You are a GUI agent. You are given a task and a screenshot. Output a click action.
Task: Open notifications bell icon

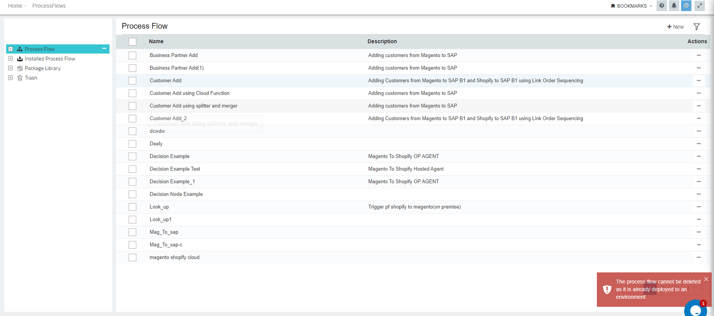[674, 6]
